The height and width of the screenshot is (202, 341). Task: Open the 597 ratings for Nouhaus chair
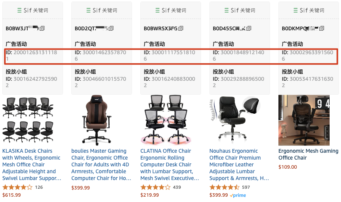coord(246,187)
